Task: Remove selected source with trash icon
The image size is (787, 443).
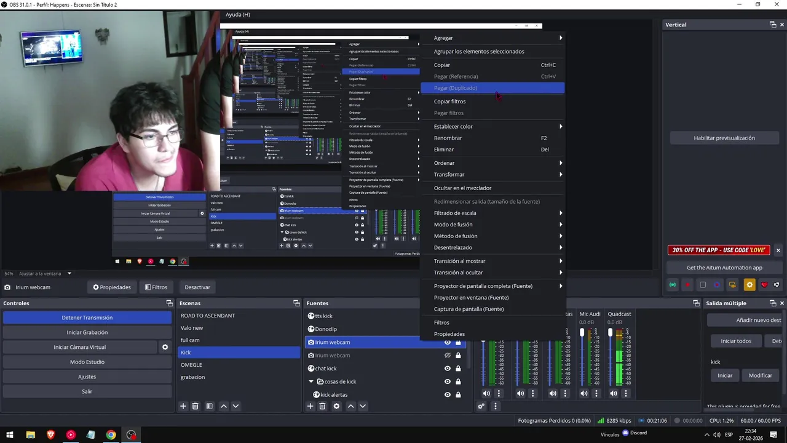Action: (x=322, y=406)
